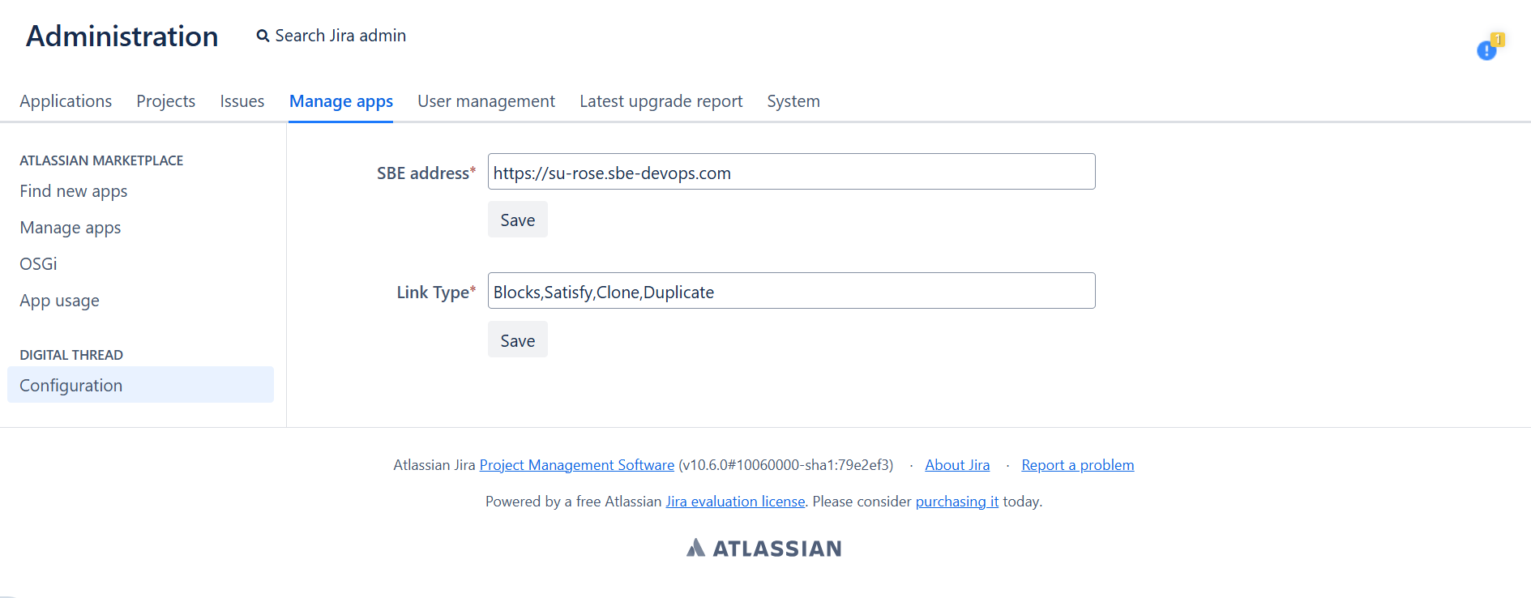Switch to the Projects tab
This screenshot has width=1531, height=598.
[x=165, y=101]
